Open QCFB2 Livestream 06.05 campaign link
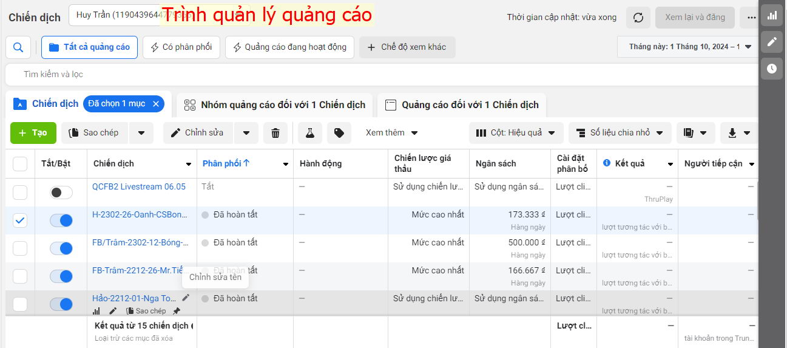This screenshot has height=348, width=787. click(x=139, y=186)
